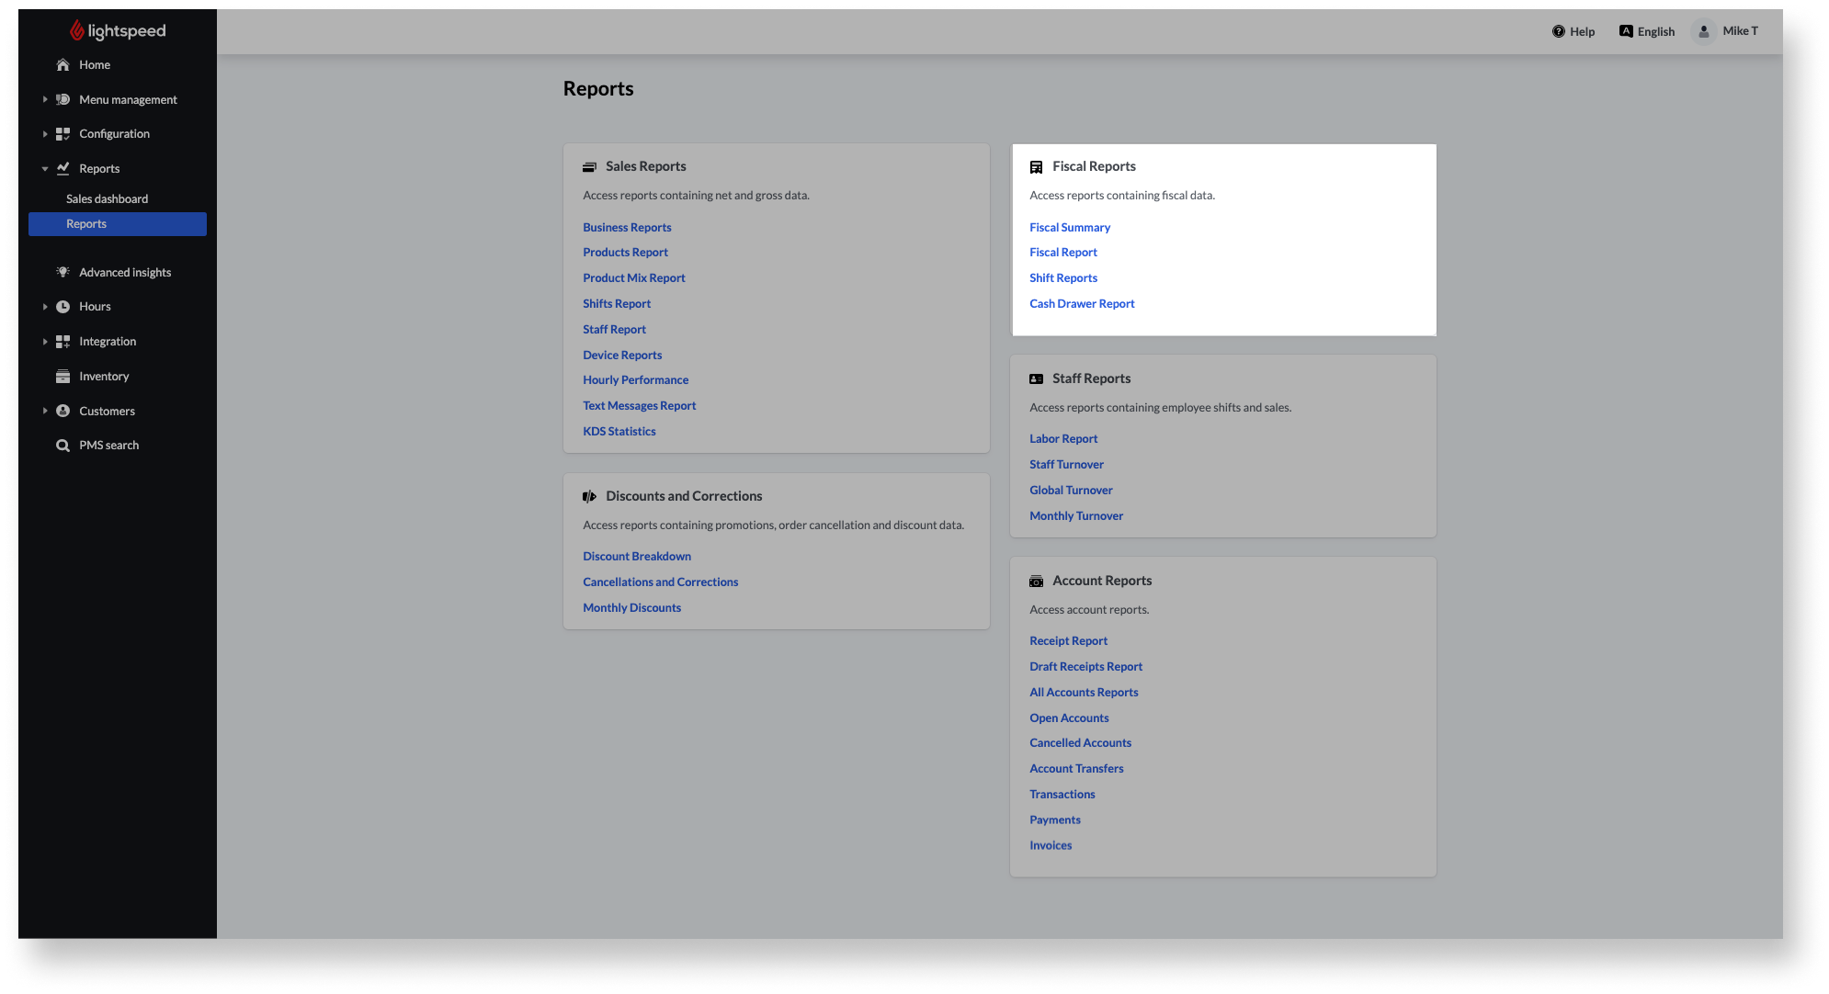Click the Lightspeed flame logo

[77, 30]
